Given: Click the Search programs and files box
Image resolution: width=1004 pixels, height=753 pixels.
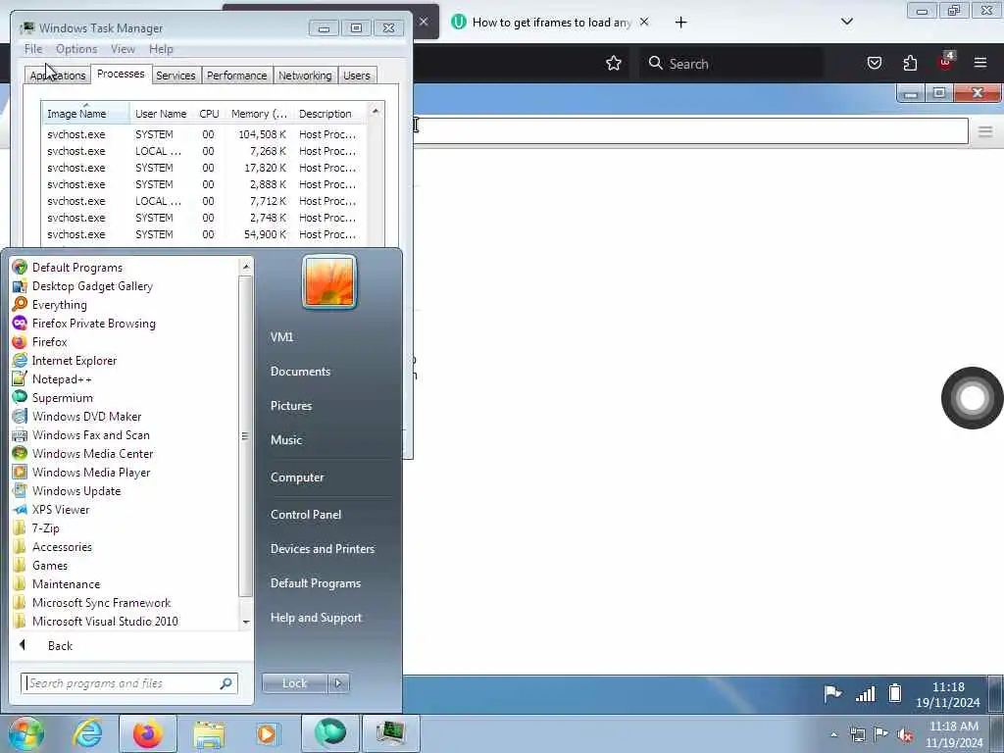Looking at the screenshot, I should click(128, 683).
